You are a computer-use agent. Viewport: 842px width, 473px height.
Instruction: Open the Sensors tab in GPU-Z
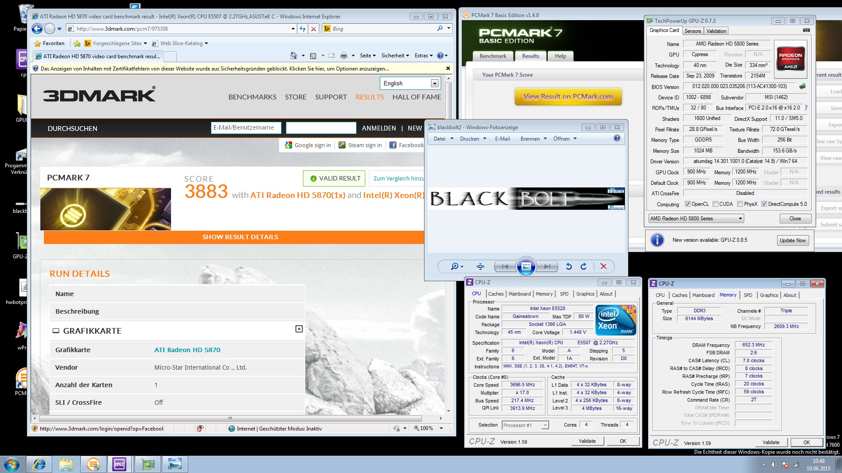point(692,31)
